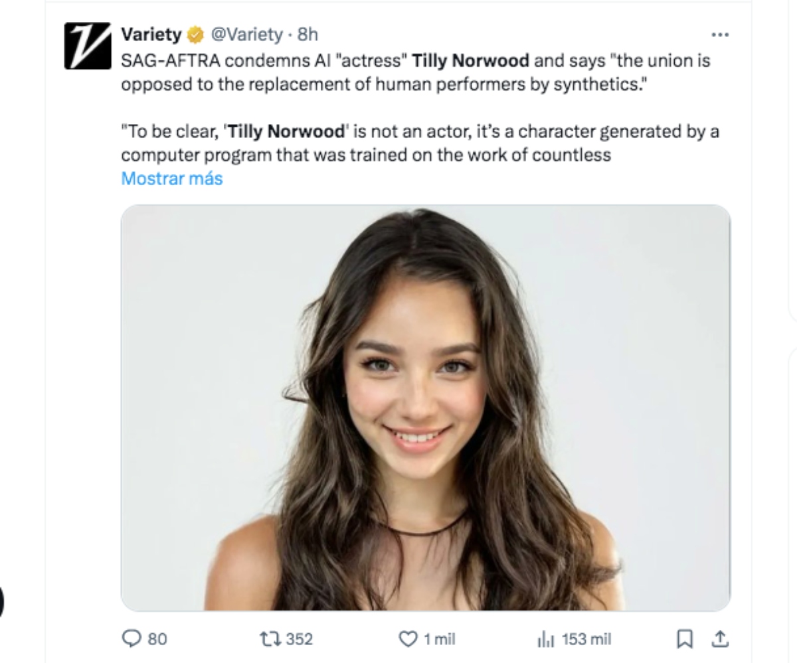The width and height of the screenshot is (797, 663).
Task: Click the reply count "80"
Action: click(x=157, y=639)
